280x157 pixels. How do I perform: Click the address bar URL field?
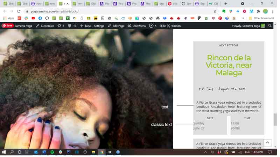(120, 12)
